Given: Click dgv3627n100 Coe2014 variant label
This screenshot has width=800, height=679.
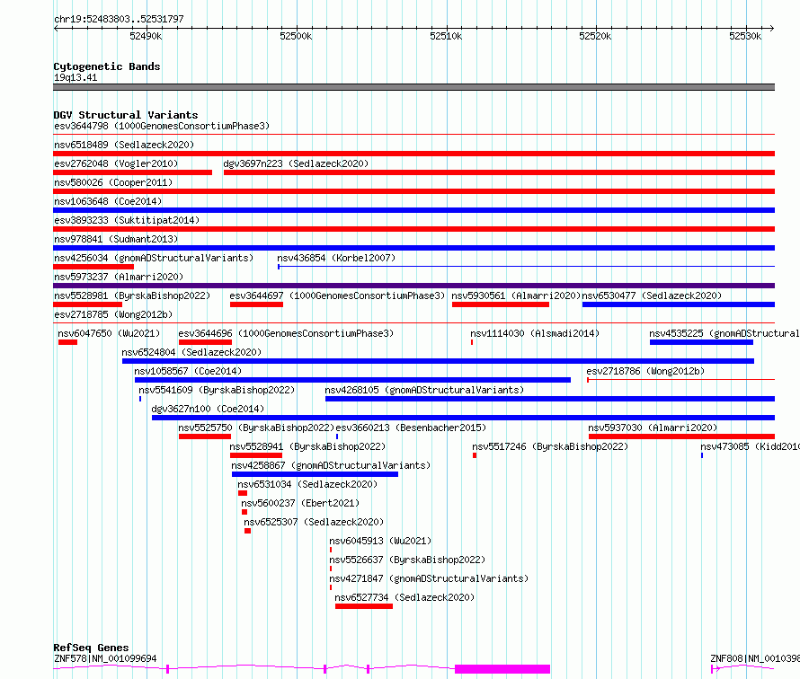Looking at the screenshot, I should tap(208, 409).
